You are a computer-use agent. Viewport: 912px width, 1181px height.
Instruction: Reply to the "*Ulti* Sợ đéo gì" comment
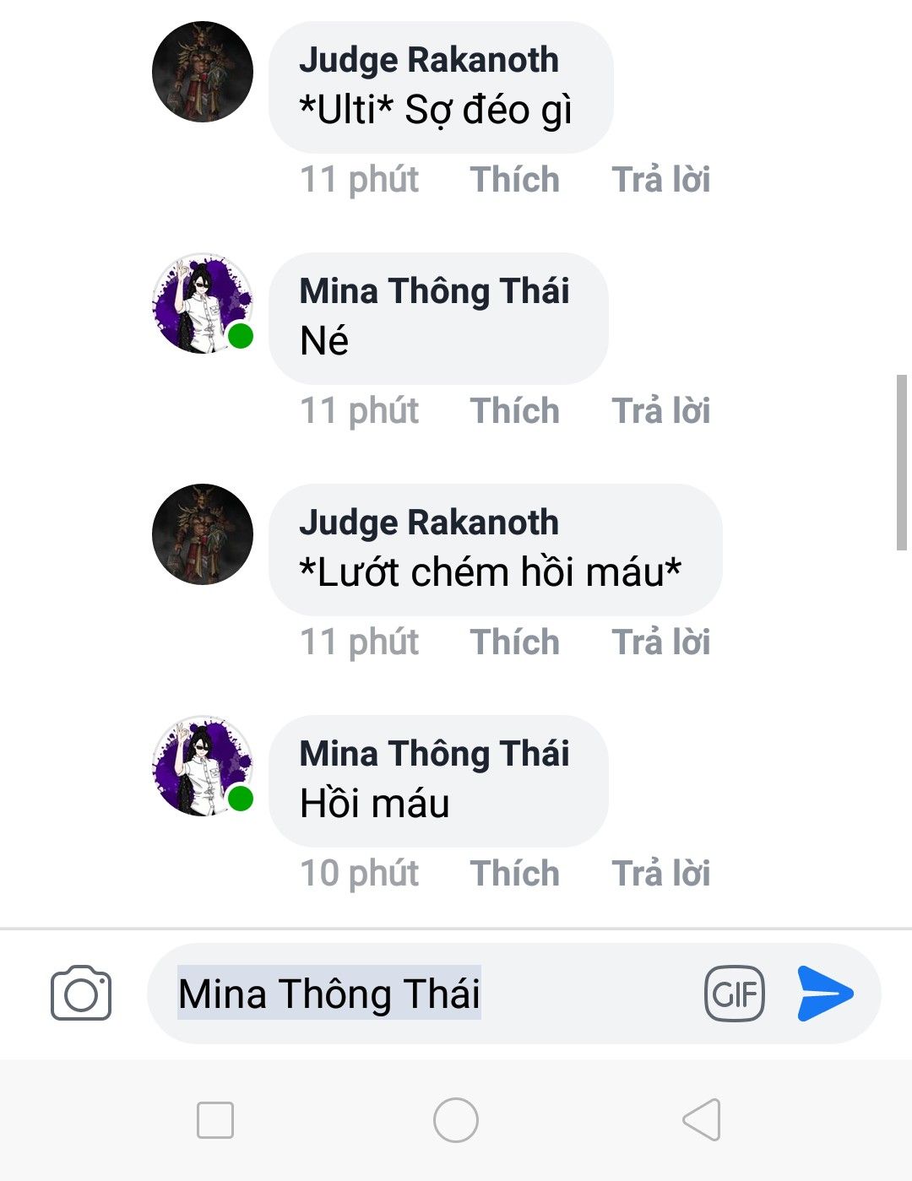(x=660, y=180)
